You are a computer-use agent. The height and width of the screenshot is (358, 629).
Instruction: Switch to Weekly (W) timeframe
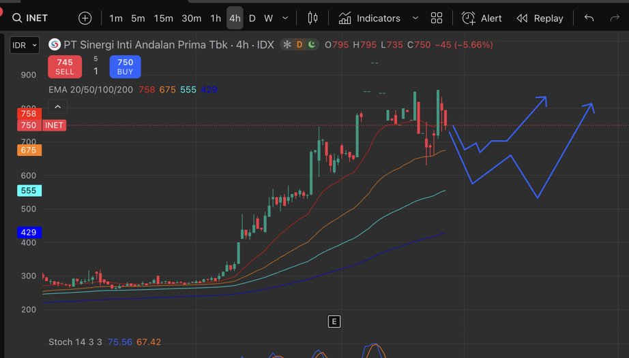point(268,18)
